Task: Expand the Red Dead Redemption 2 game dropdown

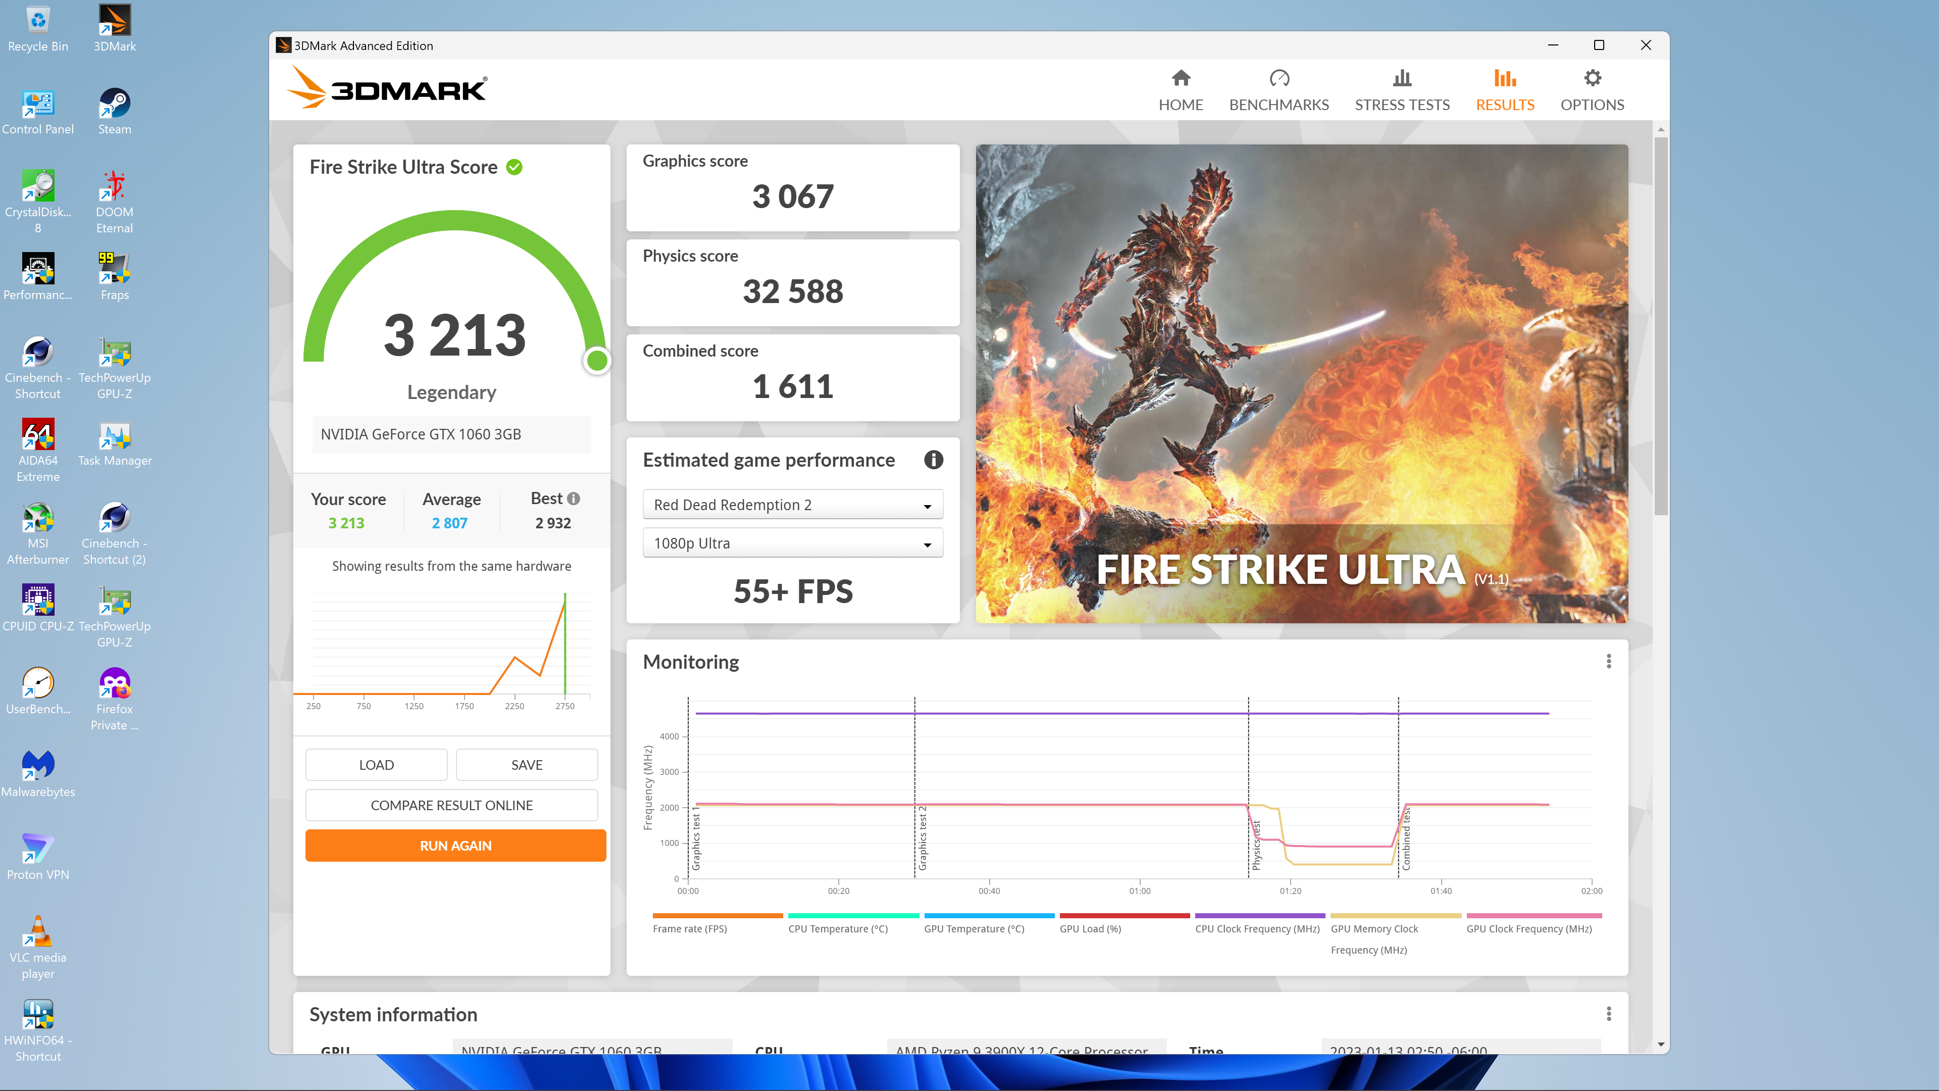Action: 793,505
